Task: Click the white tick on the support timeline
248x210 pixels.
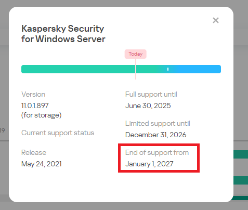Action: coord(168,69)
